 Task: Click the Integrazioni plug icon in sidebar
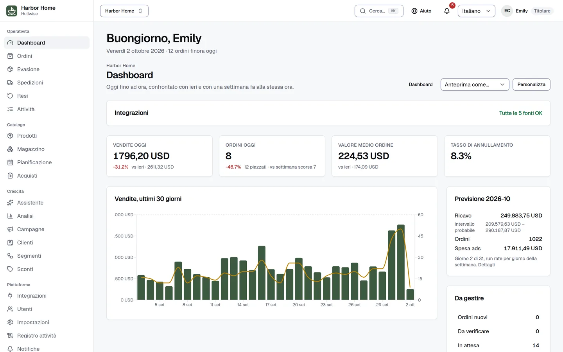click(x=10, y=296)
